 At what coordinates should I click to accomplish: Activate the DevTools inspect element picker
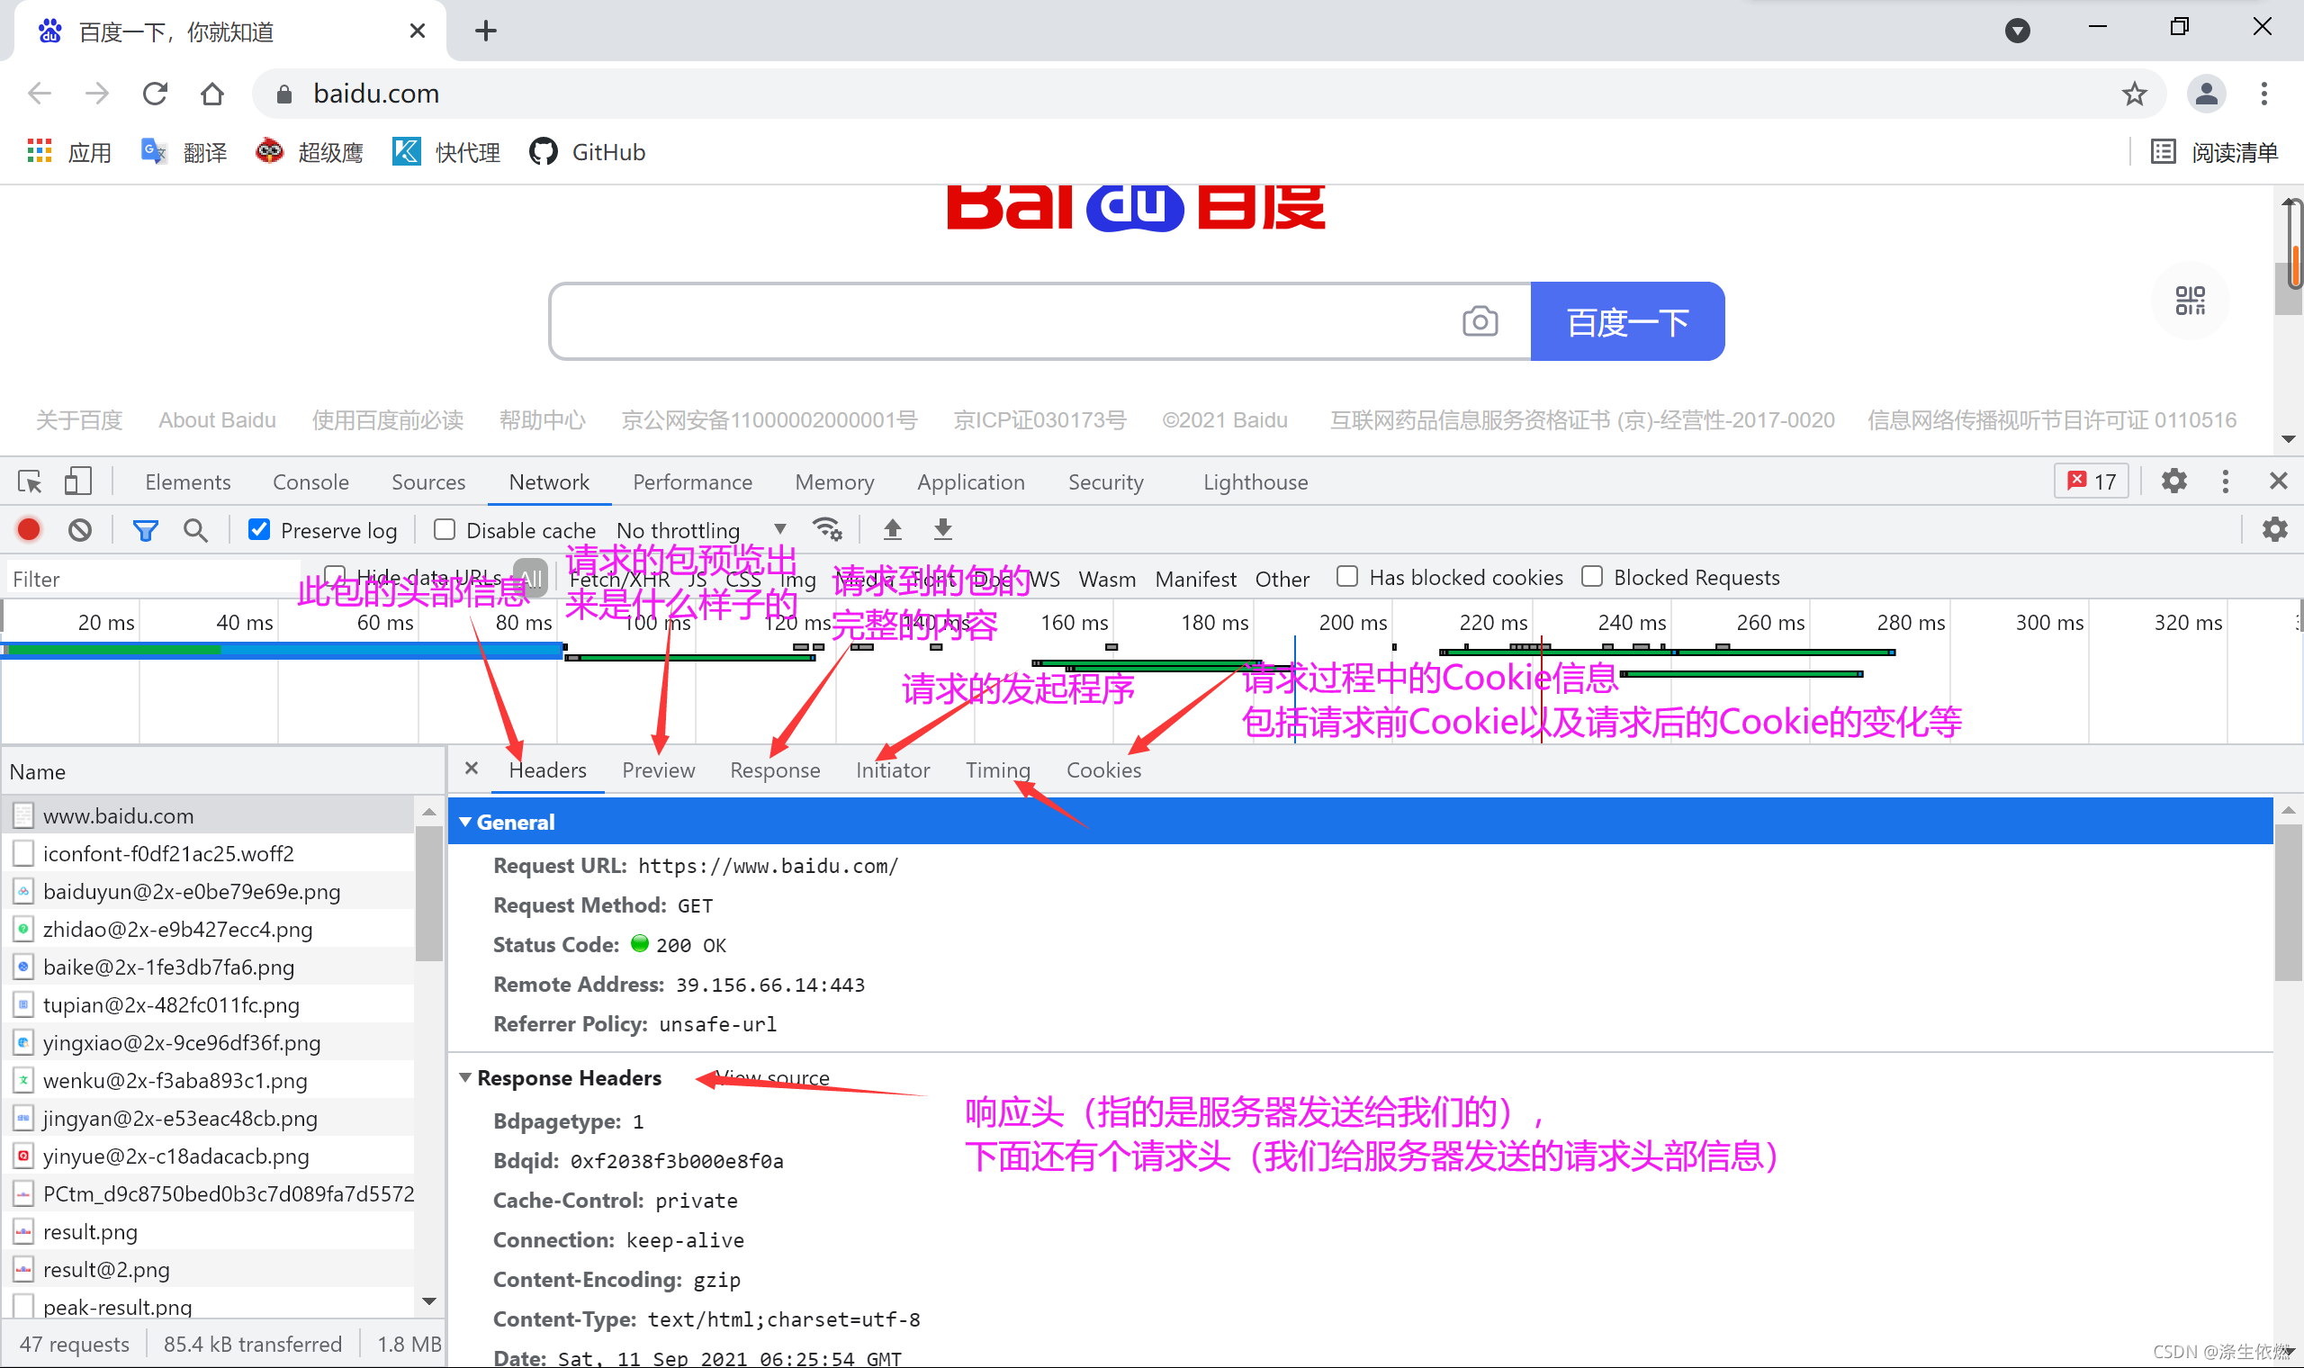pos(30,481)
